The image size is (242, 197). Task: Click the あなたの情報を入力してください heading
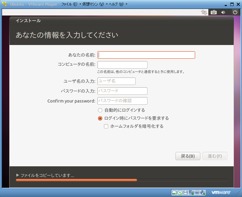coord(67,35)
